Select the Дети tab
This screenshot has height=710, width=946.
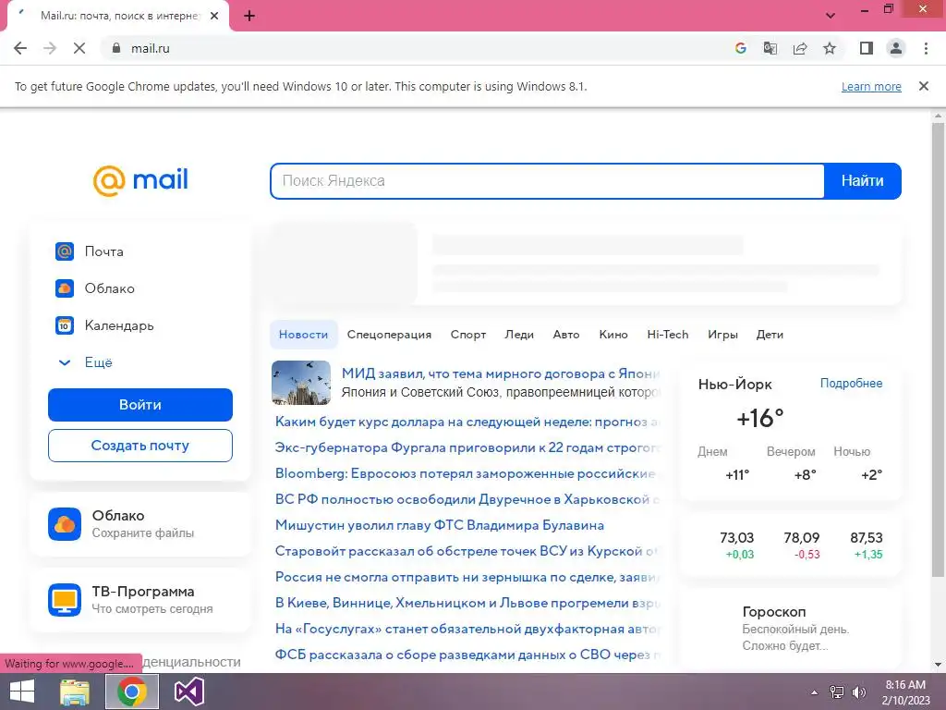770,335
